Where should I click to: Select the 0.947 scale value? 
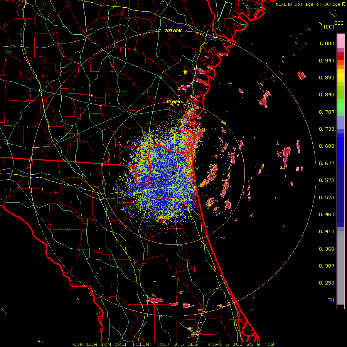[x=327, y=61]
